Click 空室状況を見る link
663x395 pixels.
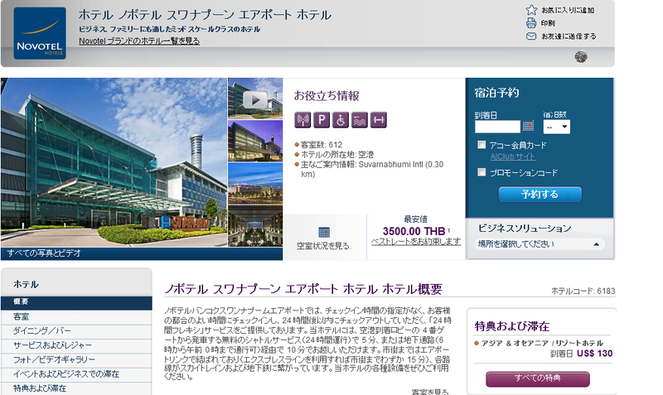[x=324, y=246]
